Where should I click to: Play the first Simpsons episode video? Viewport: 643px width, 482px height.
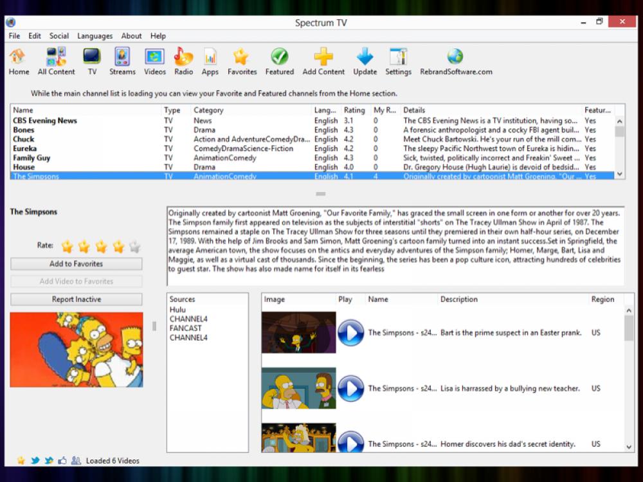[351, 333]
